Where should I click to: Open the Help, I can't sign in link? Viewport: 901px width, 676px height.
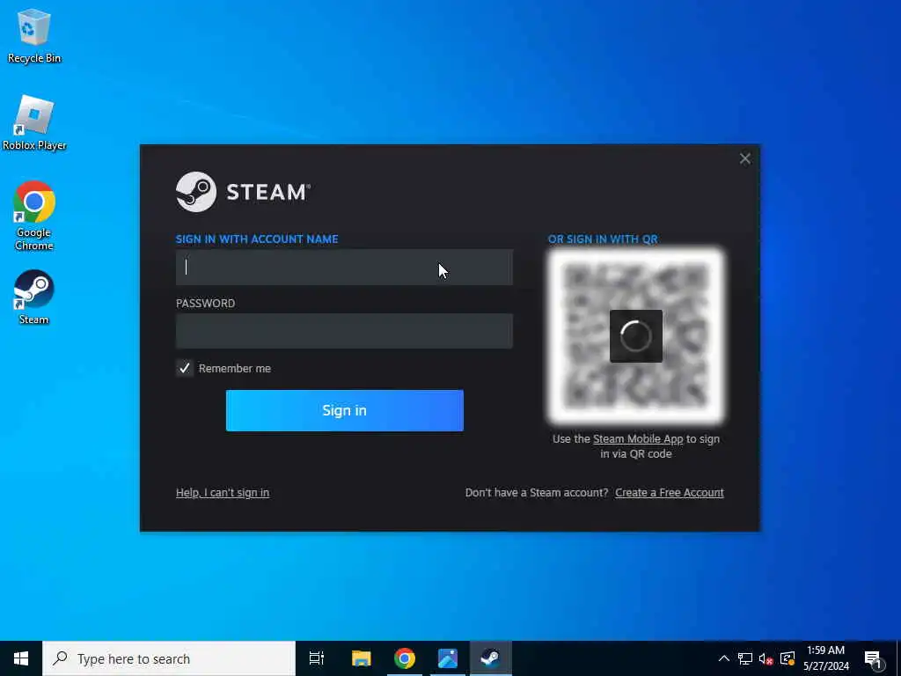click(x=223, y=493)
